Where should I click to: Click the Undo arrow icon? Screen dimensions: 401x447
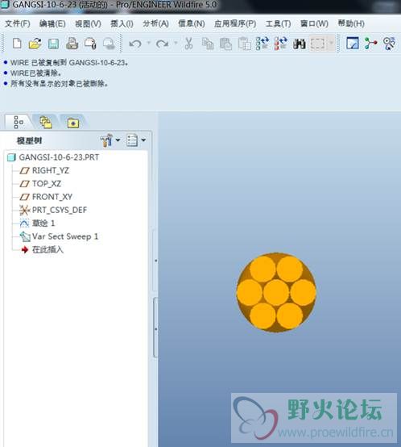pyautogui.click(x=135, y=44)
